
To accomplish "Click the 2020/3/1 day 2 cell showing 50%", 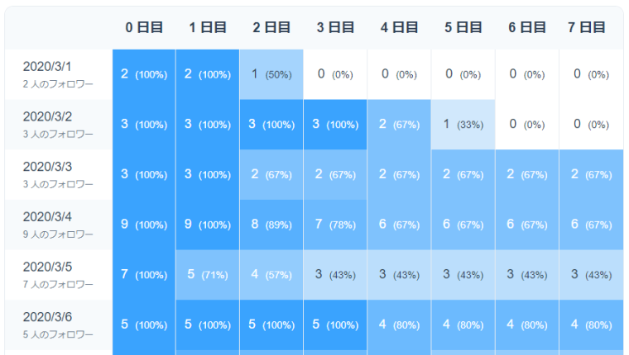I will (271, 74).
